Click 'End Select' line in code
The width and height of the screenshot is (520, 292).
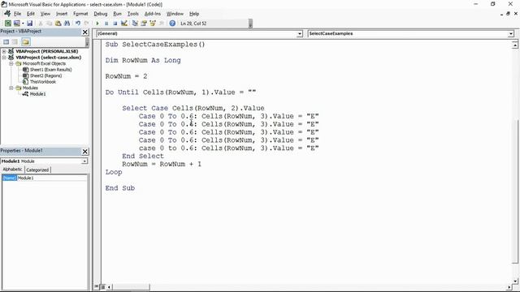[x=143, y=156]
